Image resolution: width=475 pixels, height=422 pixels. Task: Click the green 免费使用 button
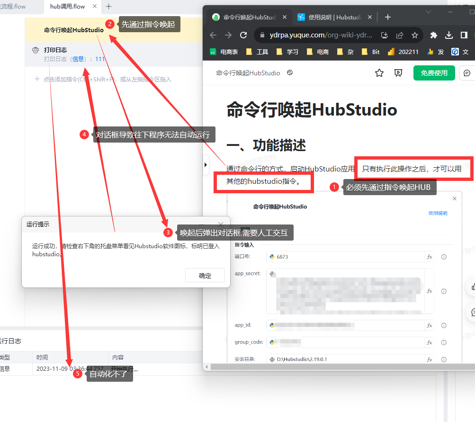(434, 73)
